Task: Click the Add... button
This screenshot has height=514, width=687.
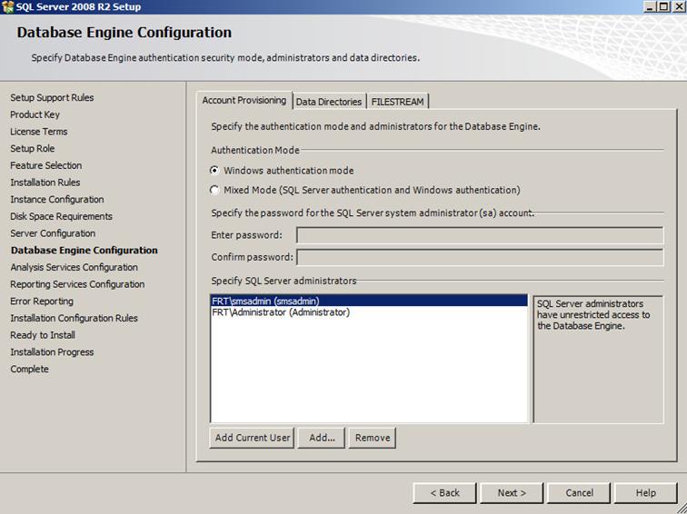Action: pyautogui.click(x=322, y=438)
